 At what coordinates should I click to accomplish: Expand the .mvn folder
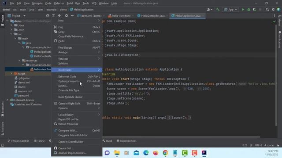pyautogui.click(x=11, y=30)
